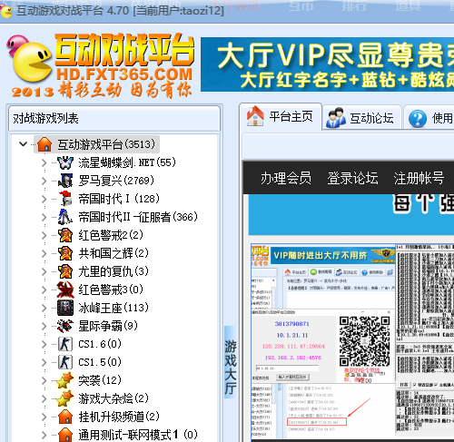
Task: Click the 登录论坛 link
Action: coord(352,178)
